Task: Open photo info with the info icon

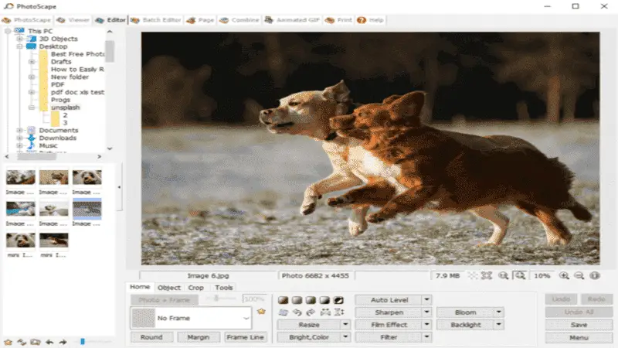Action: click(x=595, y=276)
